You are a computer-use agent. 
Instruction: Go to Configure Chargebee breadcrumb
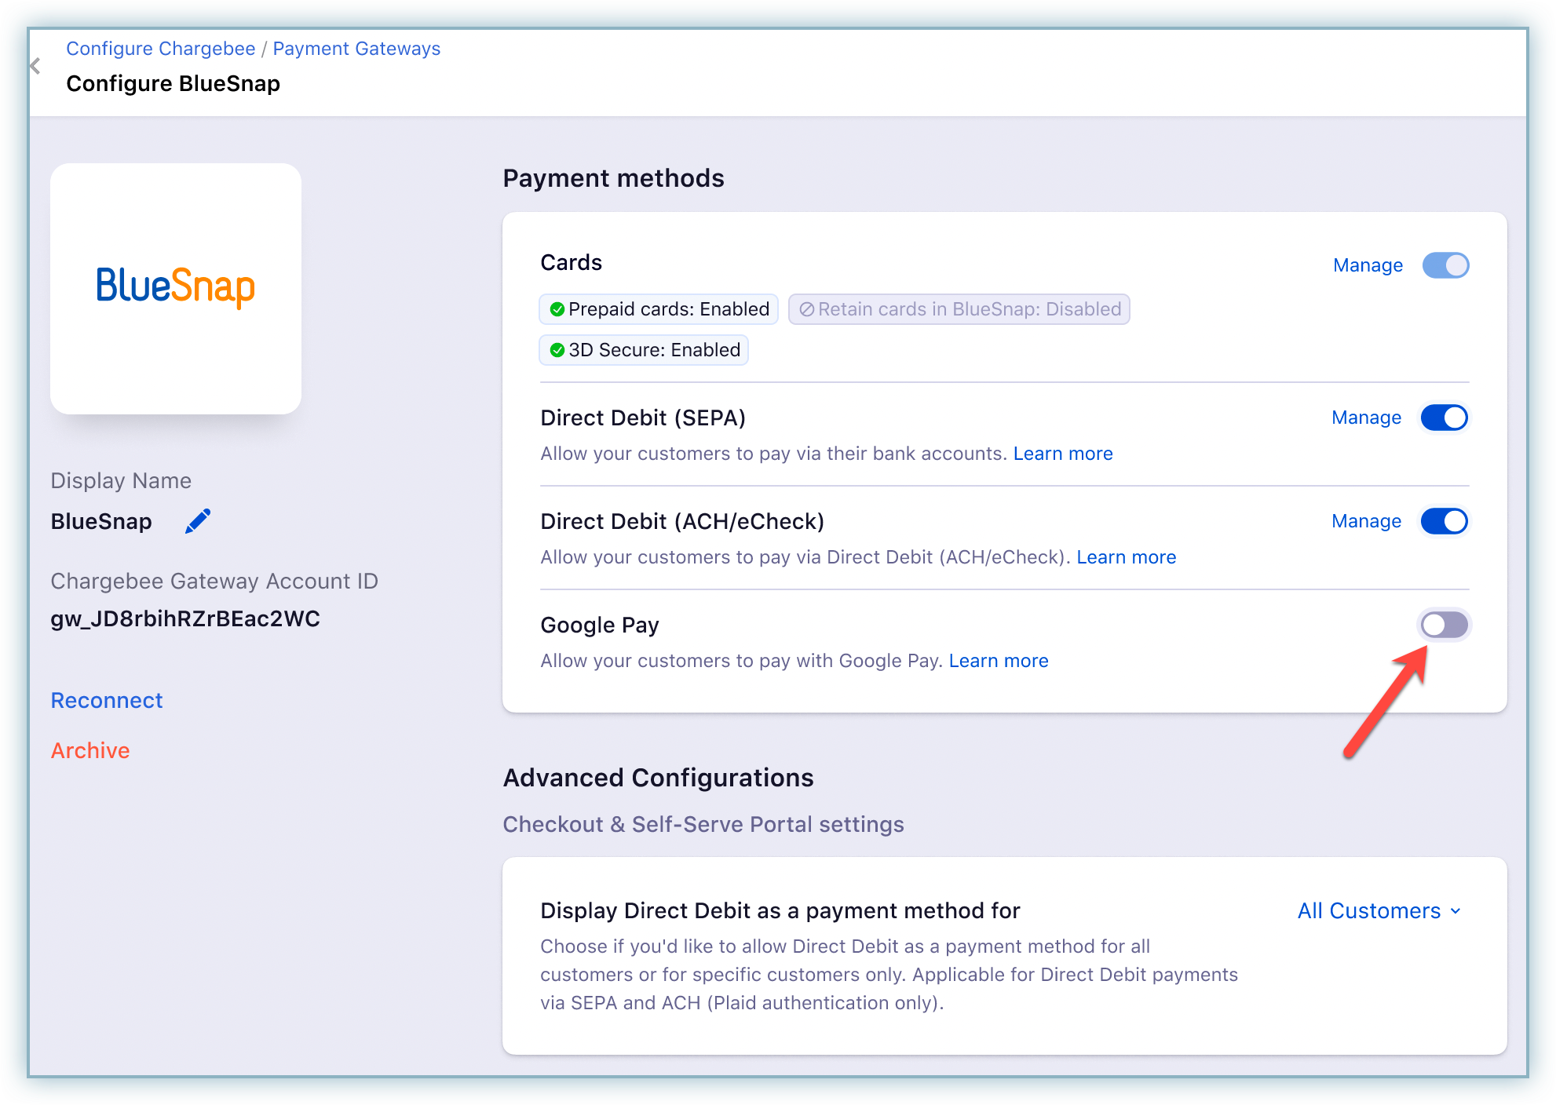[161, 49]
